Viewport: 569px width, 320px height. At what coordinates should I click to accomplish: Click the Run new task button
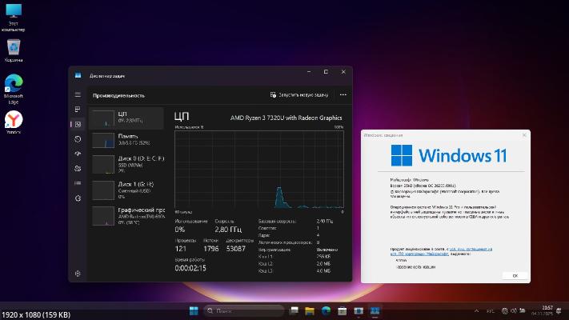point(300,94)
